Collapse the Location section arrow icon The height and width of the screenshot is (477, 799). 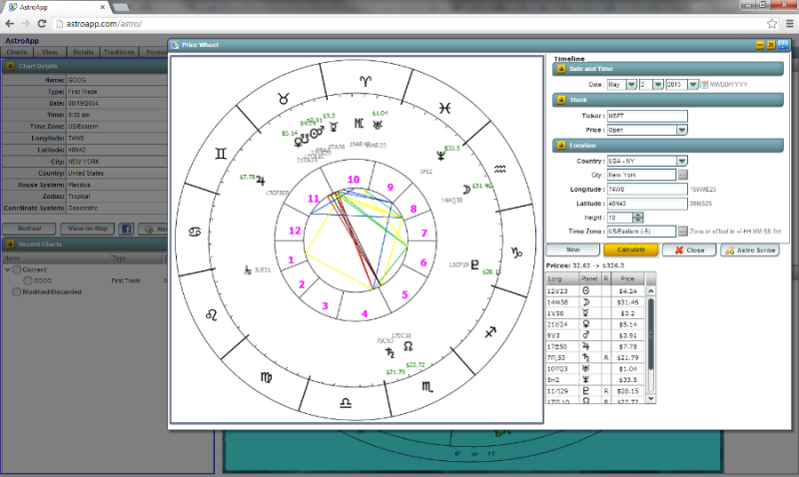[x=561, y=146]
